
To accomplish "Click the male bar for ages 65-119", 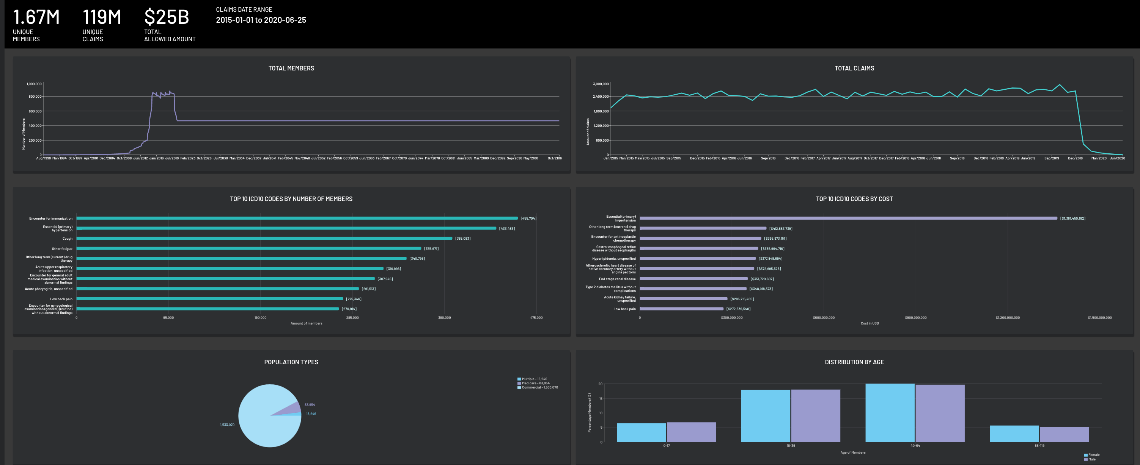I will tap(1064, 434).
